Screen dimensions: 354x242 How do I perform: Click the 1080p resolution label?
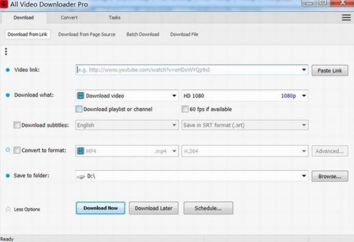point(288,96)
